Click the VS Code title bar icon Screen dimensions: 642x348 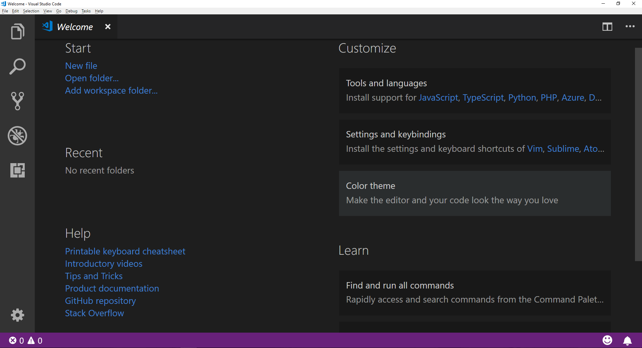3,4
